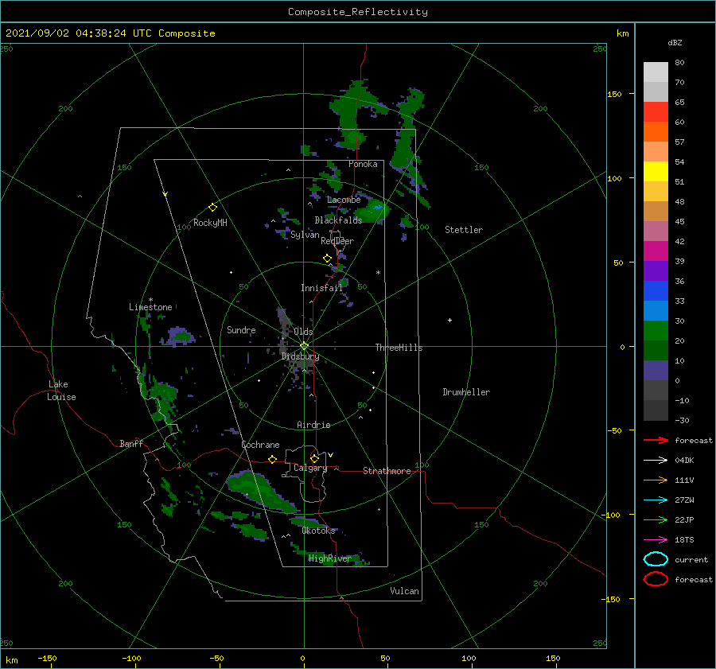This screenshot has height=669, width=716.
Task: Click the Sylvan label
Action: pyautogui.click(x=305, y=235)
